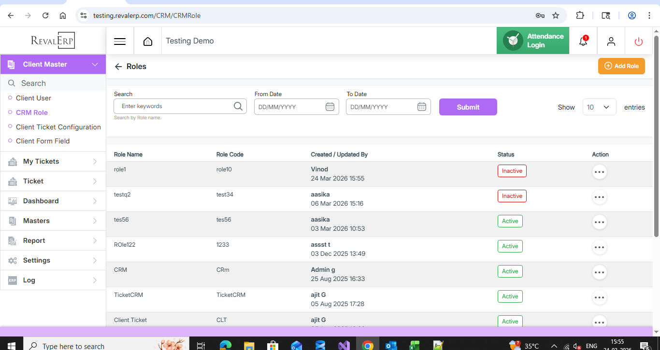Open the notifications bell icon

point(583,42)
